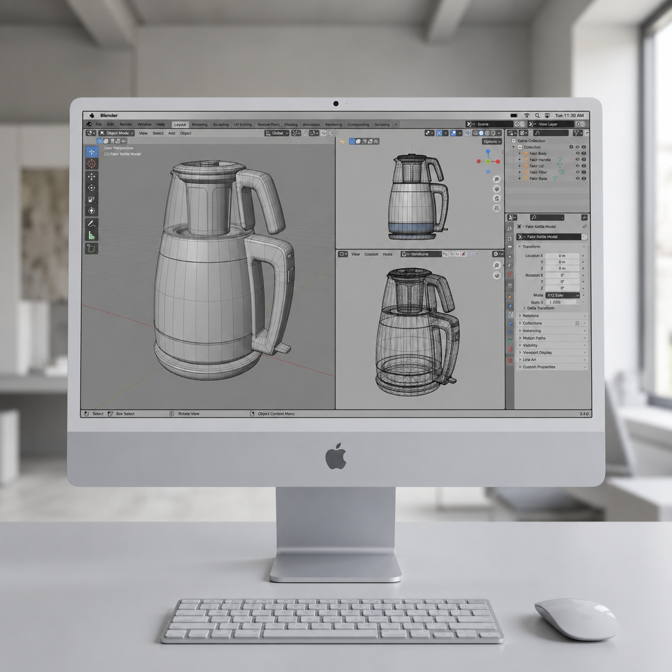Hide Collection with its eye icon
672x672 pixels.
coord(578,147)
